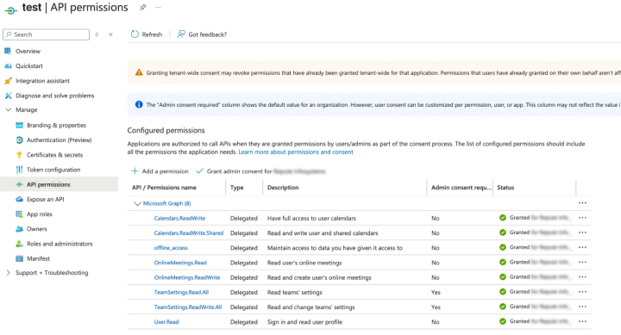Viewport: 621px width, 335px height.
Task: Click the Got feedback icon
Action: coord(181,34)
